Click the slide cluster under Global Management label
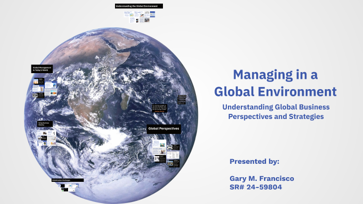 44,88
